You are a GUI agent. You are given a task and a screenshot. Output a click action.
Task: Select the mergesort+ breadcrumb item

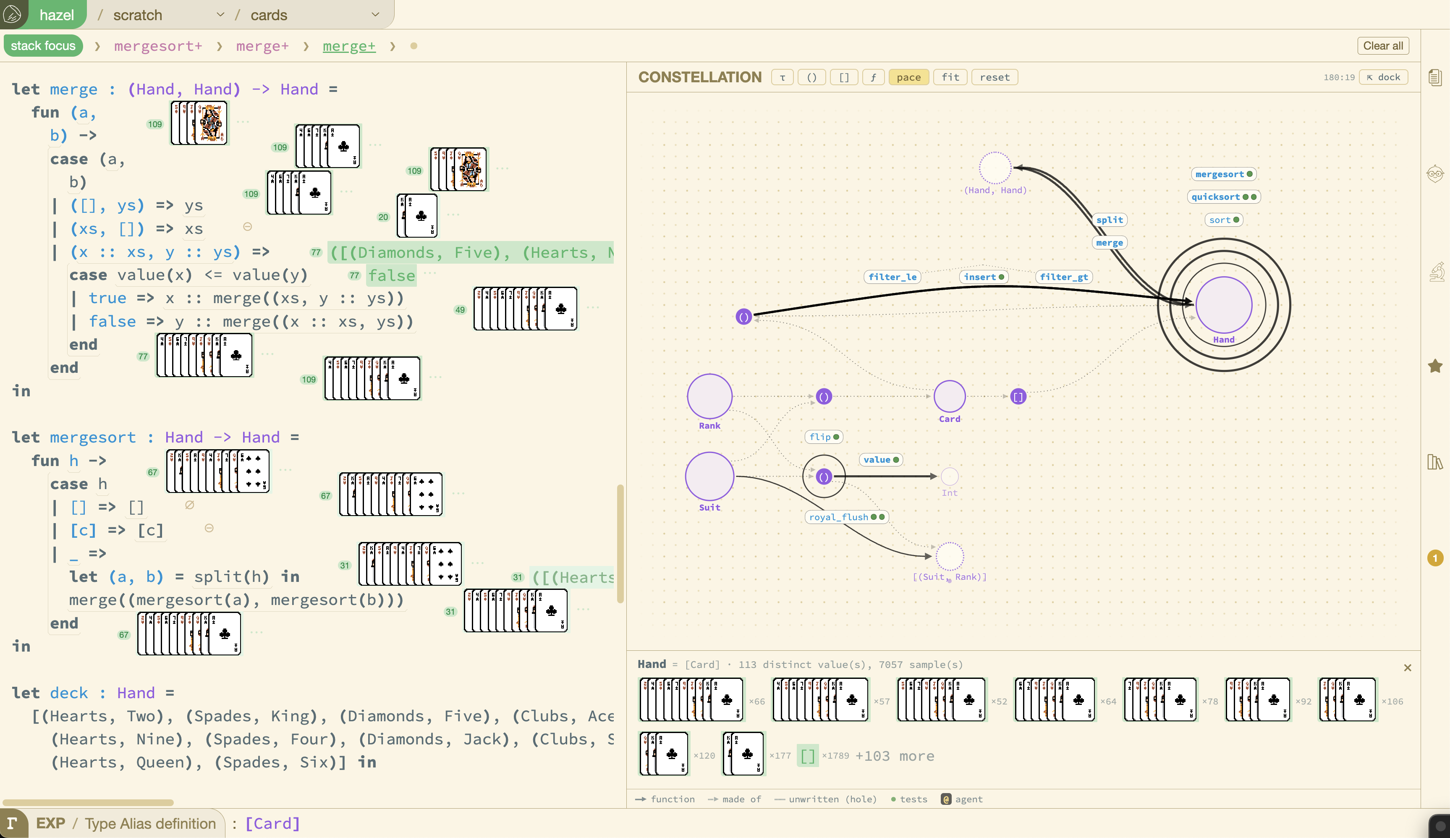pos(158,46)
